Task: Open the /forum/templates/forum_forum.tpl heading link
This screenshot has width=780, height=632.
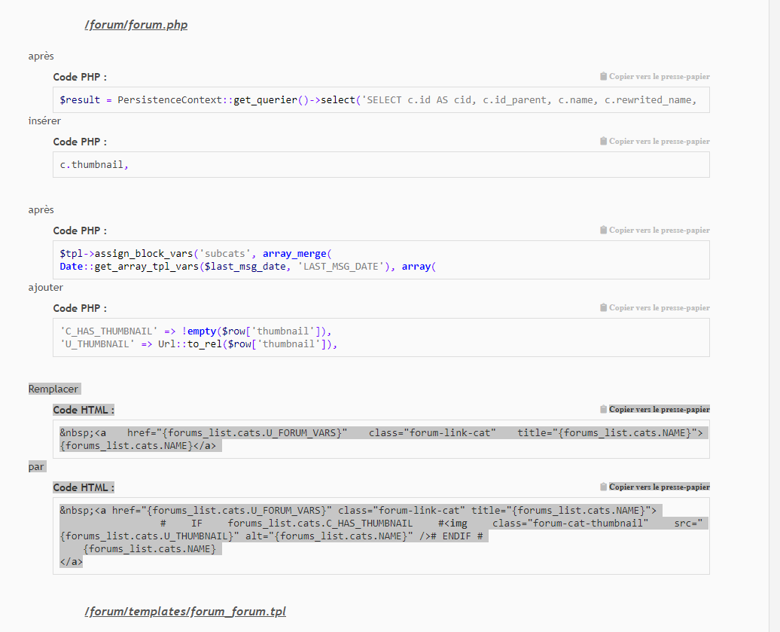Action: tap(185, 611)
